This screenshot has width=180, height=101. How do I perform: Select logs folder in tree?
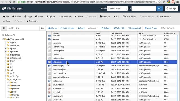[x=12, y=67]
